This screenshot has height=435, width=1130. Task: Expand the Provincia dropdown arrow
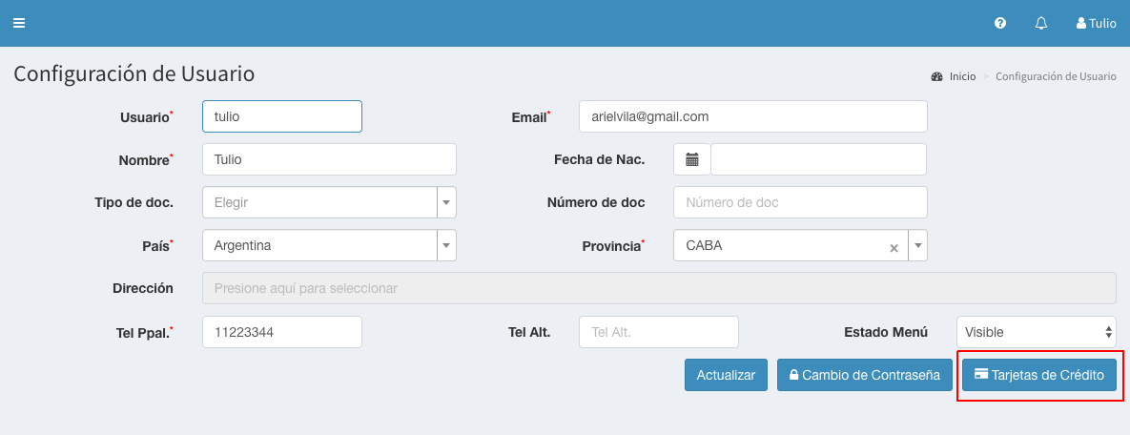pyautogui.click(x=917, y=245)
